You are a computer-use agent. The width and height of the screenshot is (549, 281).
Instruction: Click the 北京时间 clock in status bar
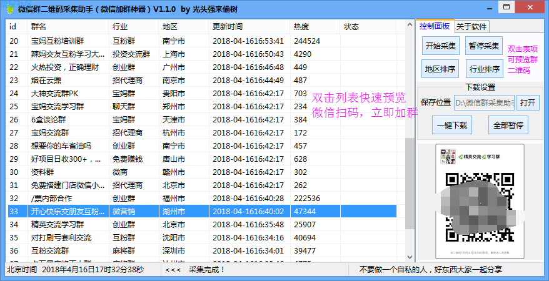(75, 270)
